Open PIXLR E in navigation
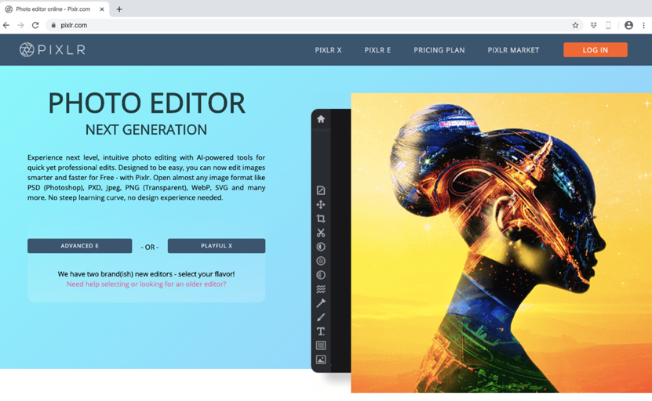The height and width of the screenshot is (401, 652). (377, 50)
